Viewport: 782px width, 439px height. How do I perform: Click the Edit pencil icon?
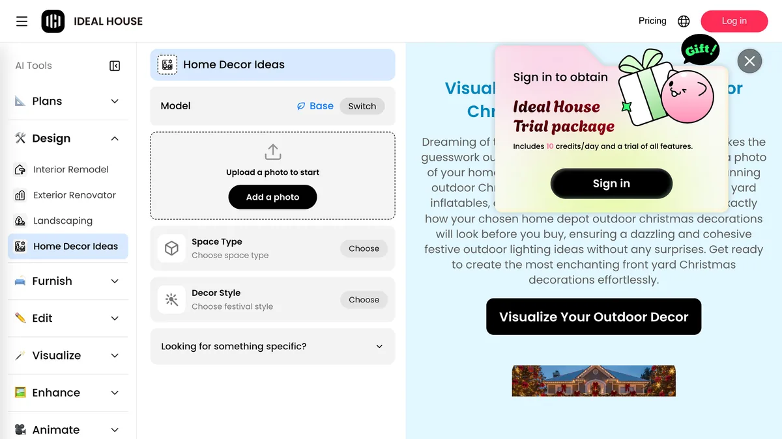click(x=20, y=319)
